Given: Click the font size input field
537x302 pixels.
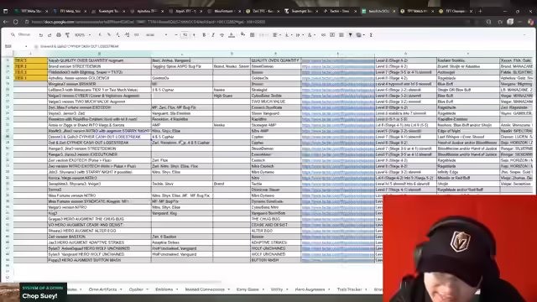Looking at the screenshot, I should 185,35.
